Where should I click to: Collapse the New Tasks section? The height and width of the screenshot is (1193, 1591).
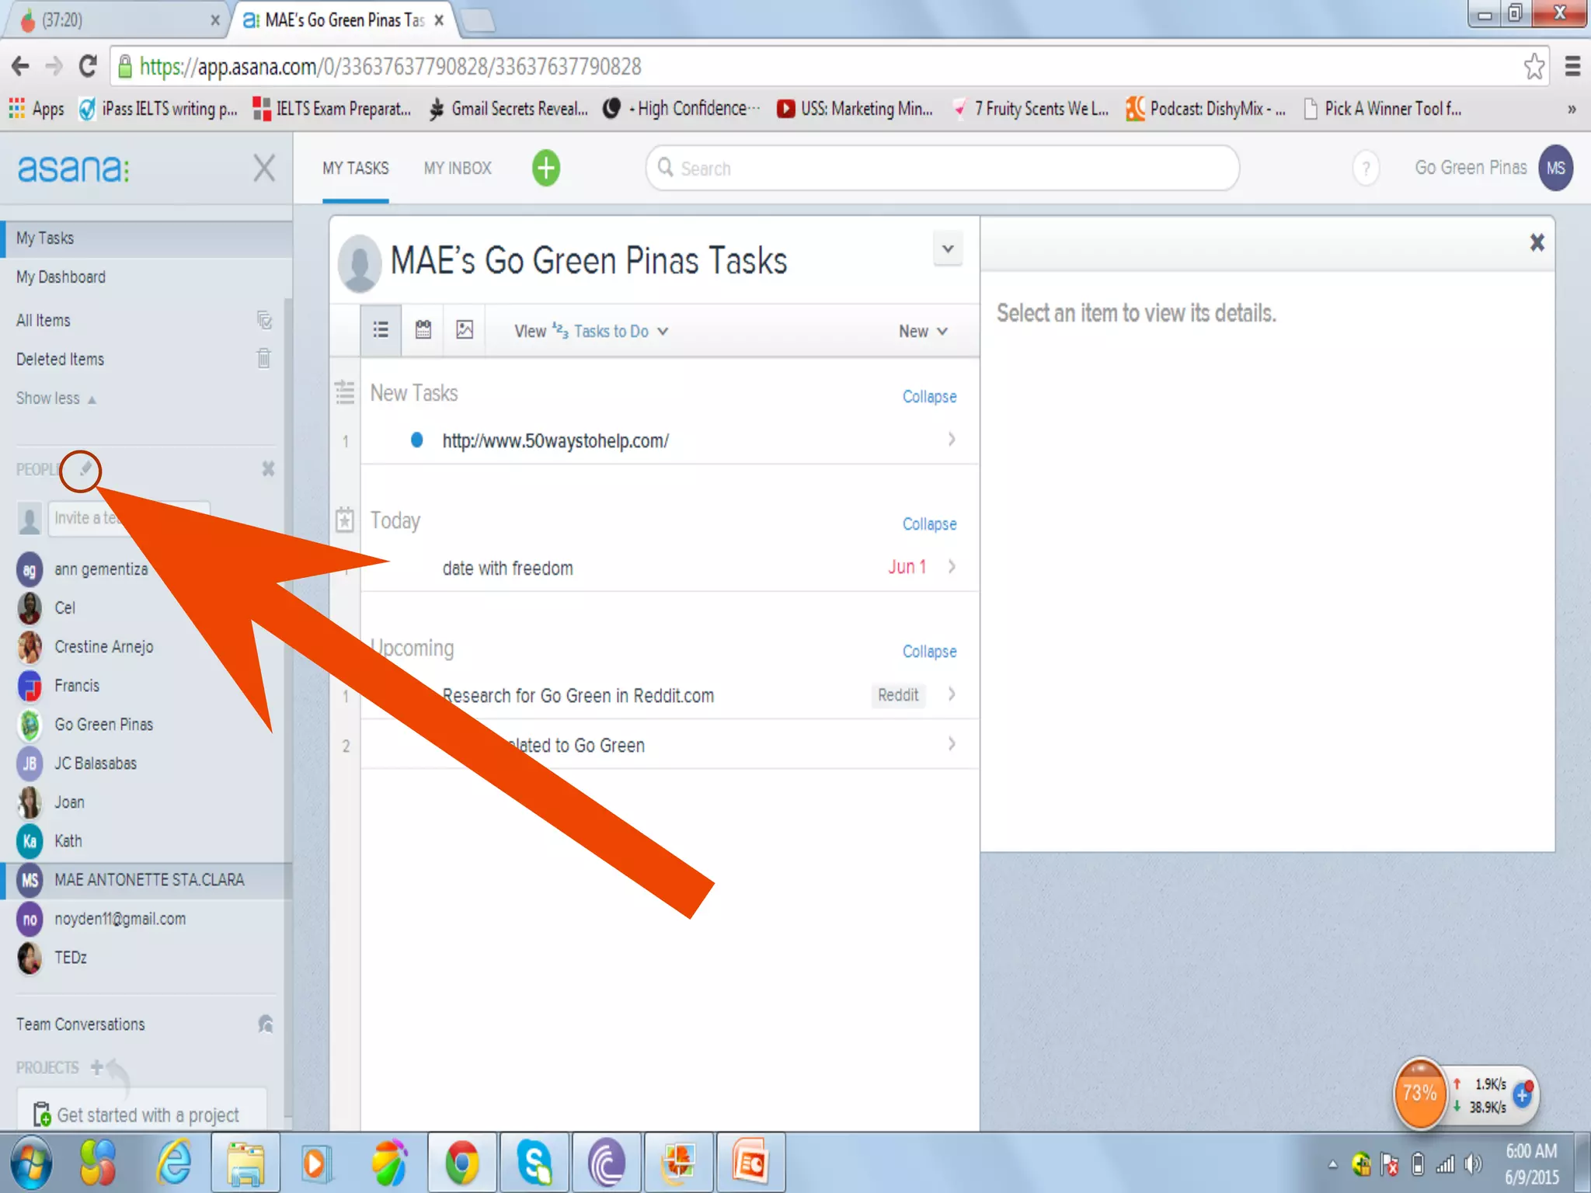pos(929,397)
